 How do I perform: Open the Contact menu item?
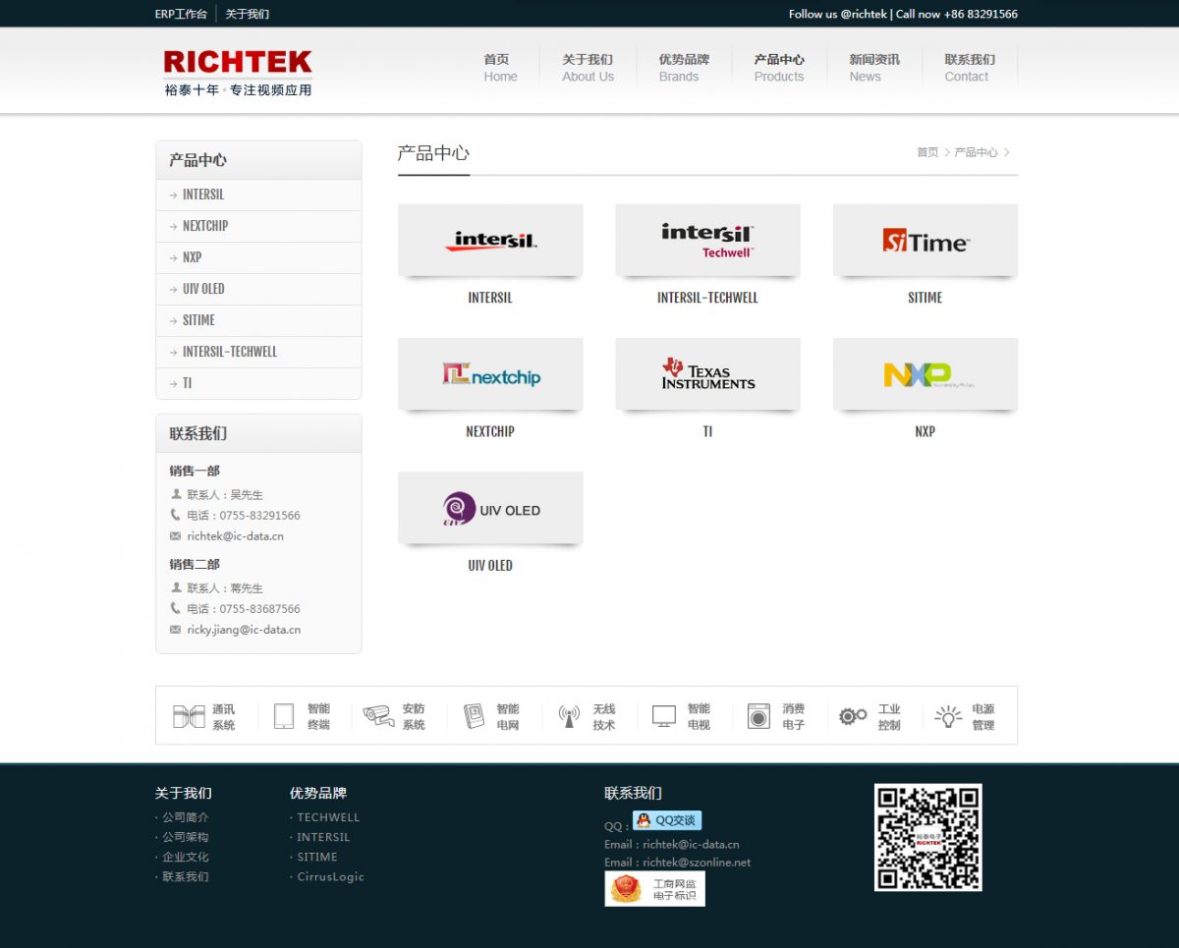(970, 68)
